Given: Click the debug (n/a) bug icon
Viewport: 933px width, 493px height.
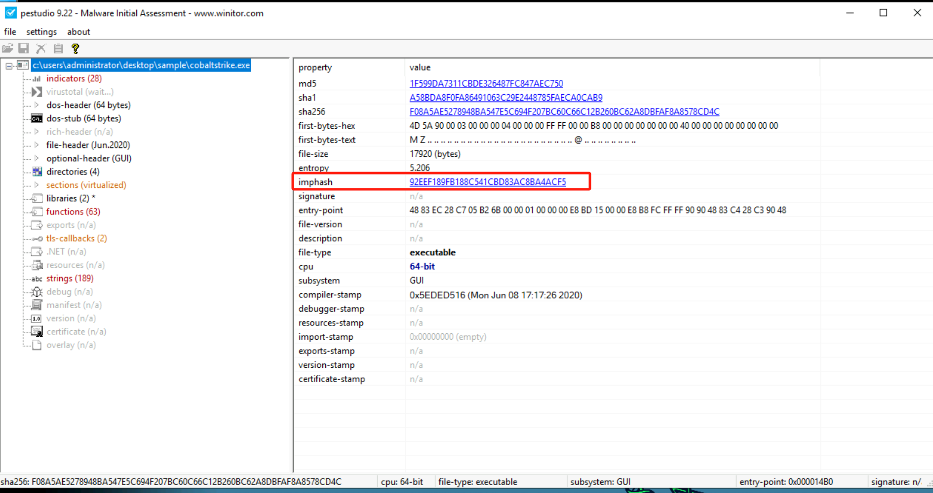Looking at the screenshot, I should [x=37, y=291].
